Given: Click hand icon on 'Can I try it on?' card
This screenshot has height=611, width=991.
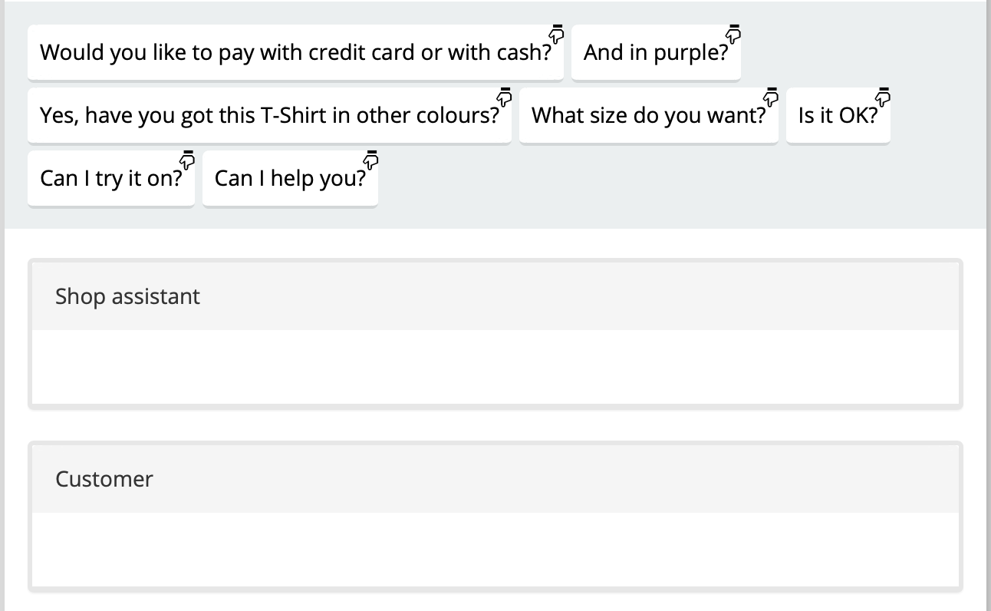Looking at the screenshot, I should [187, 160].
